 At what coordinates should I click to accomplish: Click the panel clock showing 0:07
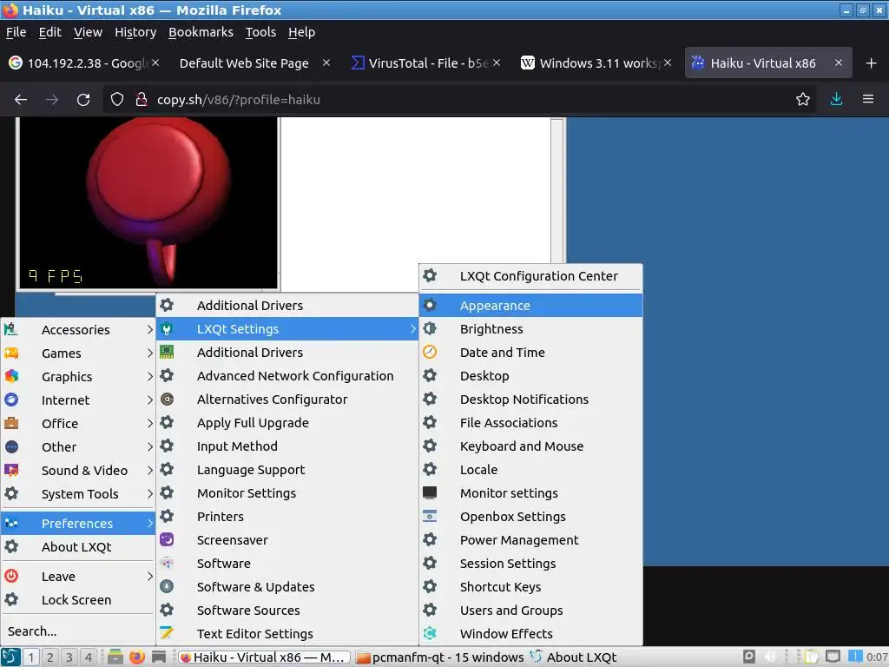[877, 657]
